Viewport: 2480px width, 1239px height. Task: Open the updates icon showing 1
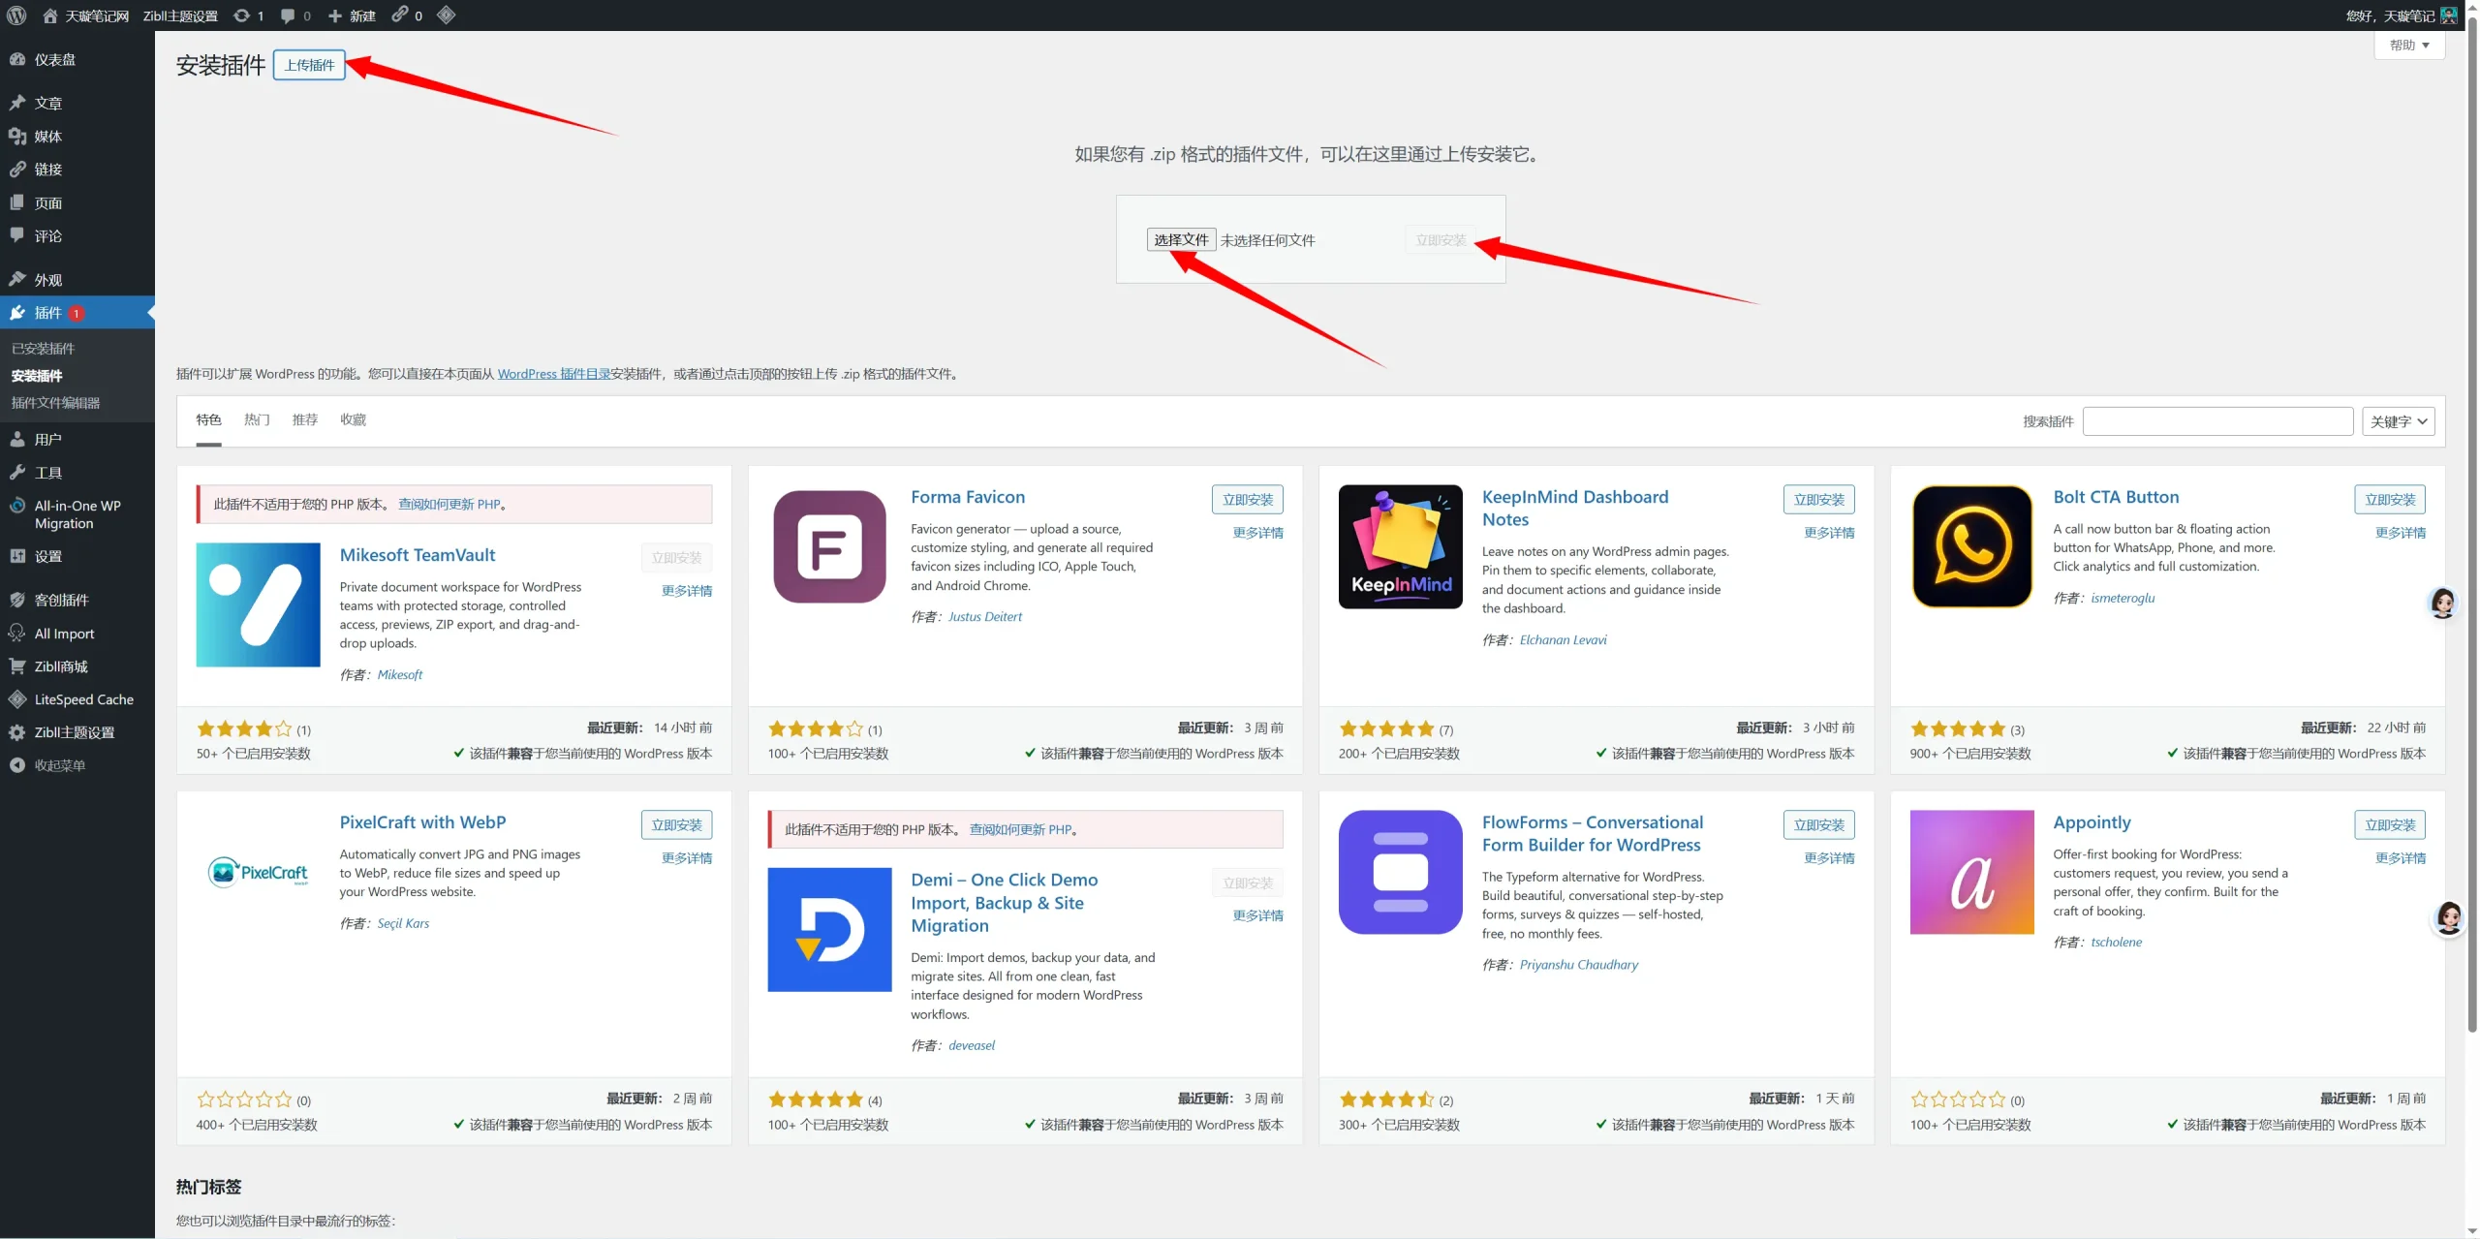point(249,15)
